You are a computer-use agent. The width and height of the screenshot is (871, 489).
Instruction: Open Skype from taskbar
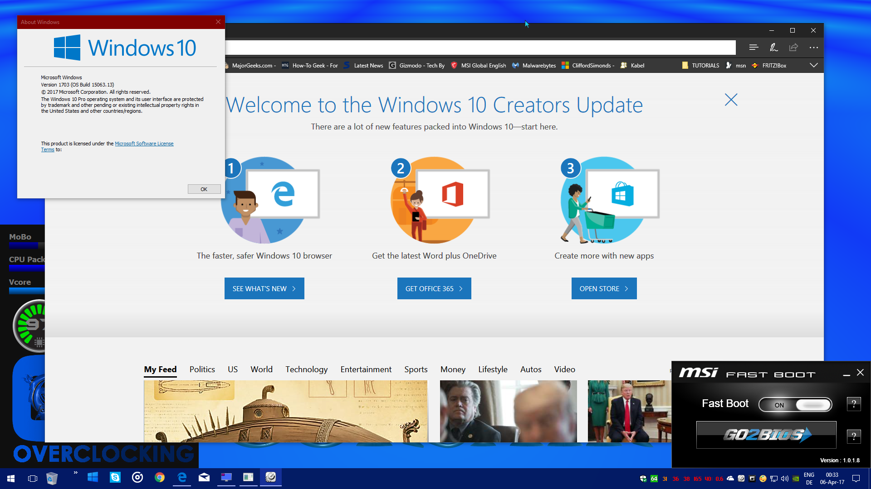tap(115, 477)
